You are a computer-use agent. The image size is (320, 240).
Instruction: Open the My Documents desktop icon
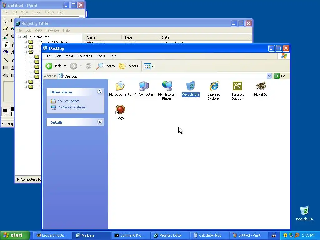120,88
